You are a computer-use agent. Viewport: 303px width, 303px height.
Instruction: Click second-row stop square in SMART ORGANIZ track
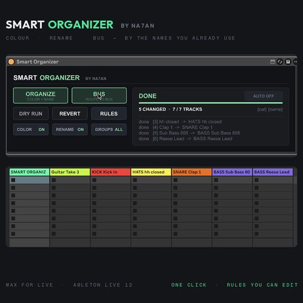(x=13, y=187)
